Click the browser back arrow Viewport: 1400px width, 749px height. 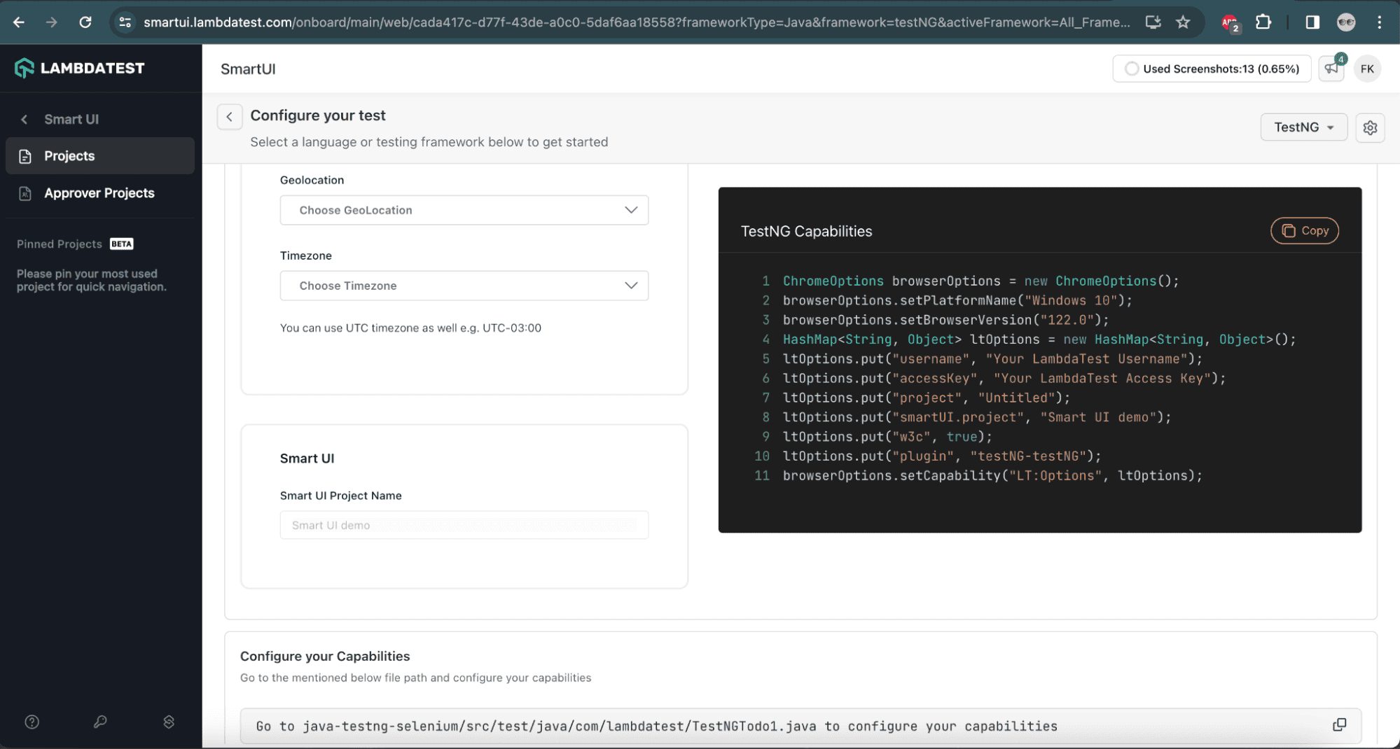tap(19, 22)
